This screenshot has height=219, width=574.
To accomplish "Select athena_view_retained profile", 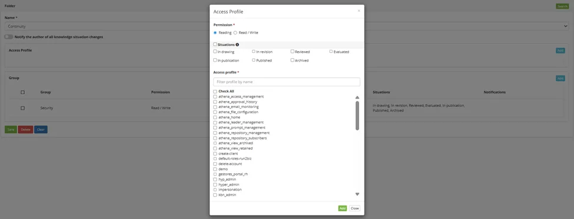I will pos(215,148).
